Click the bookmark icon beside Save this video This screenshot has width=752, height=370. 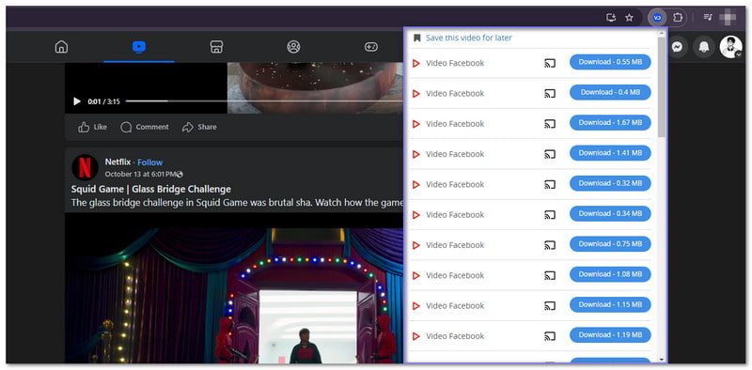click(x=416, y=38)
